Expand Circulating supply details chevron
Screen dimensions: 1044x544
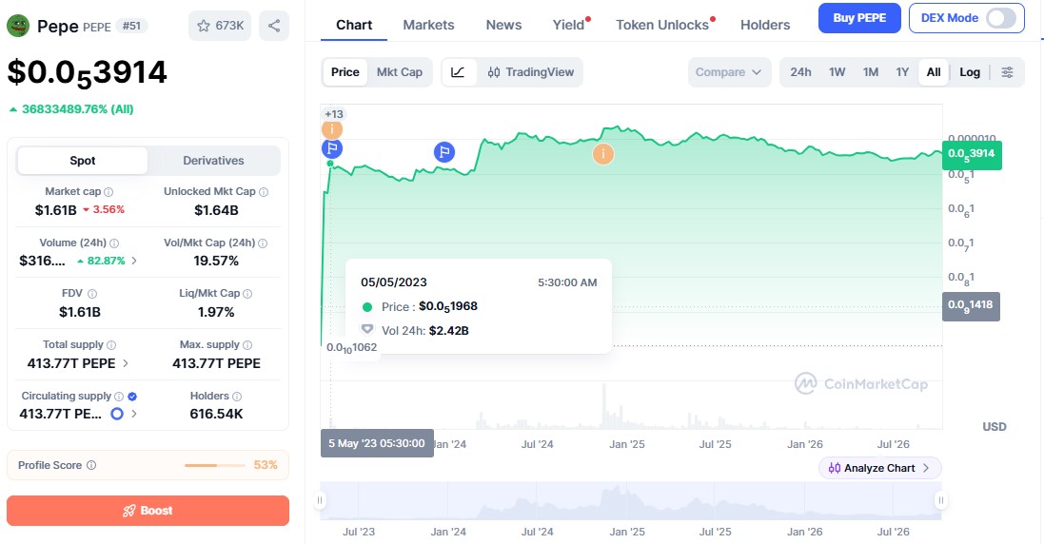tap(134, 414)
